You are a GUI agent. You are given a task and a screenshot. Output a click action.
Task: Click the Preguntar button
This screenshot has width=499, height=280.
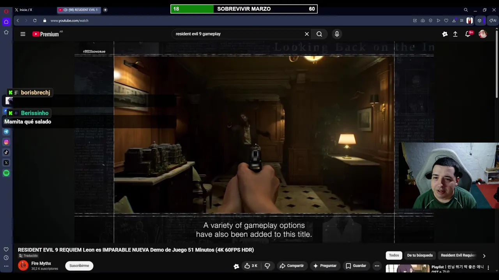[x=324, y=266]
